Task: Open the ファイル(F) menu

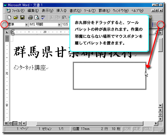Action: point(18,11)
